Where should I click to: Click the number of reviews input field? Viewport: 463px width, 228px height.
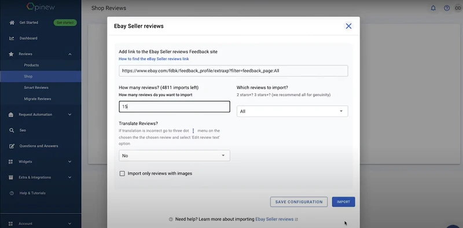click(174, 106)
